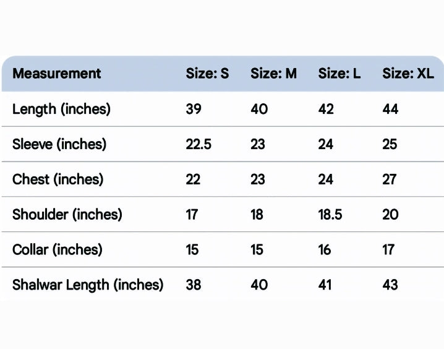Select the size S shalwar length value 38
The height and width of the screenshot is (349, 444).
[x=194, y=285]
